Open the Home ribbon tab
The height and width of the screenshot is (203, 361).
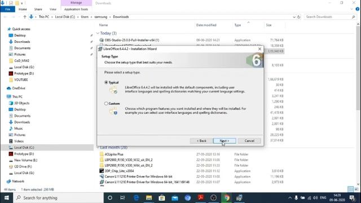tap(23, 9)
